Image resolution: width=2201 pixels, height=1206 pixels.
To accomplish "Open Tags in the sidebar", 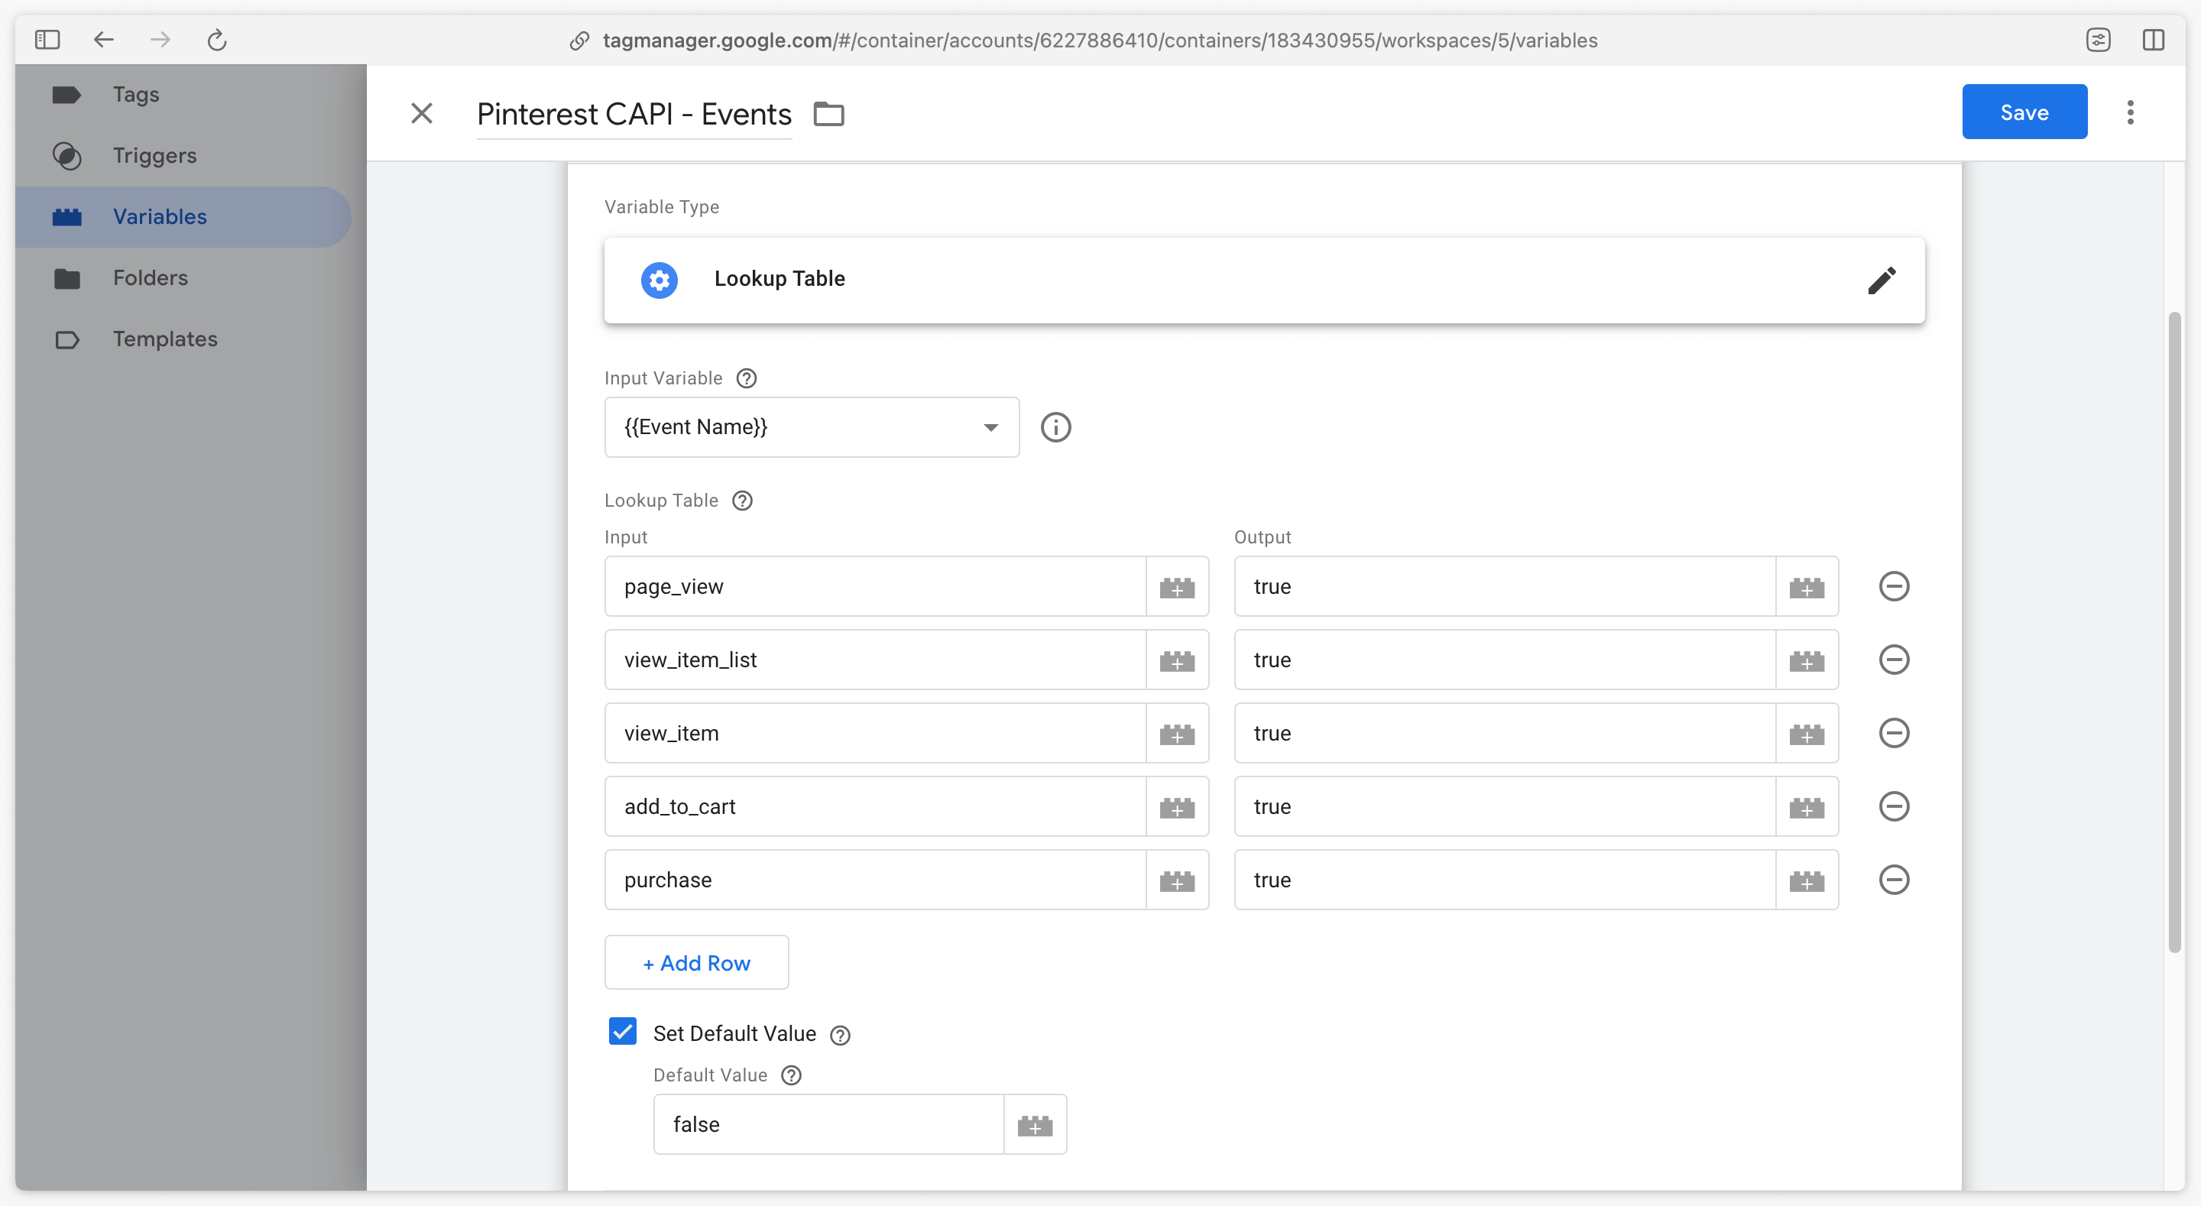I will pos(183,94).
